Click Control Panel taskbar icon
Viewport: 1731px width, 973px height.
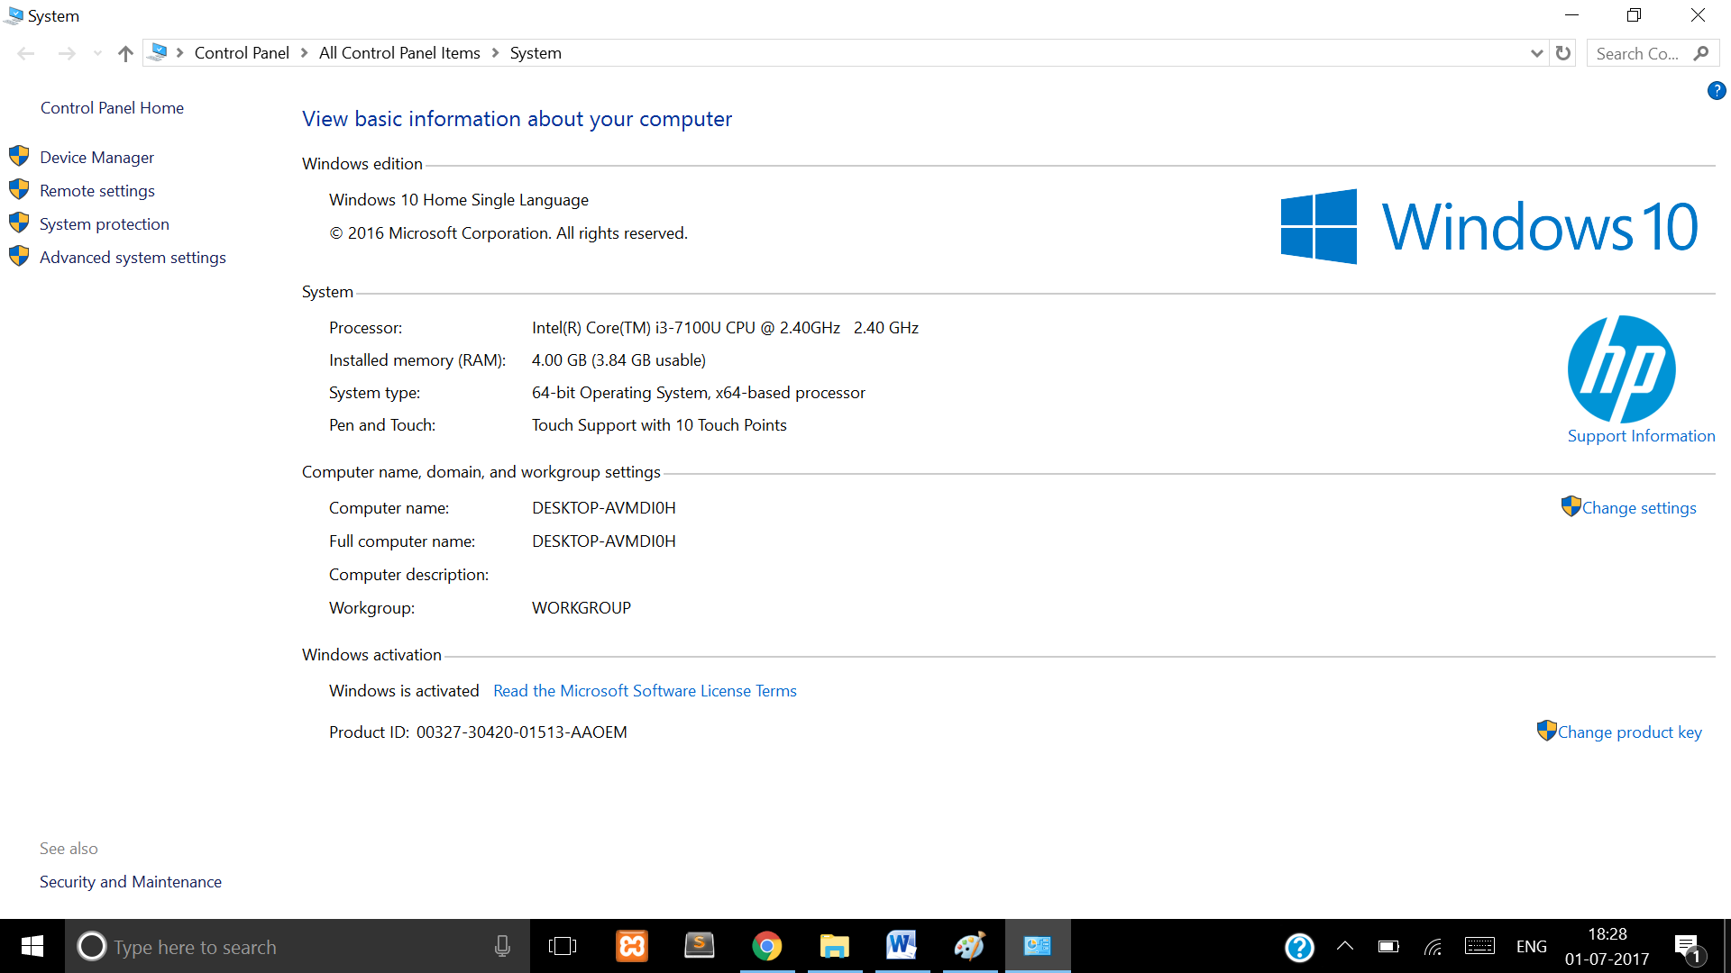[x=1038, y=946]
